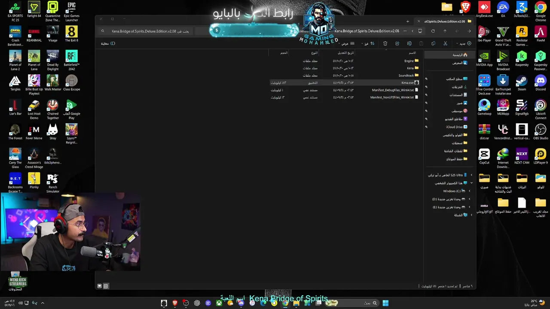Click the Windows Start button on taskbar

(x=385, y=303)
